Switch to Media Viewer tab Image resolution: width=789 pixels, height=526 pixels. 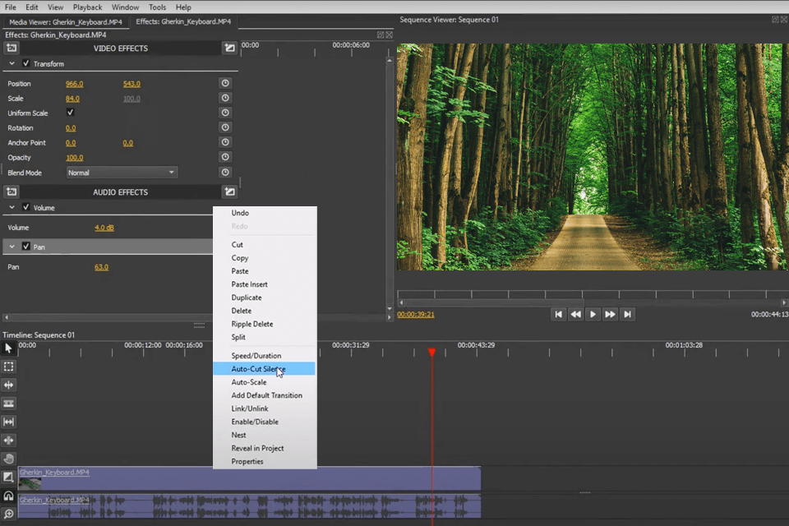point(66,21)
